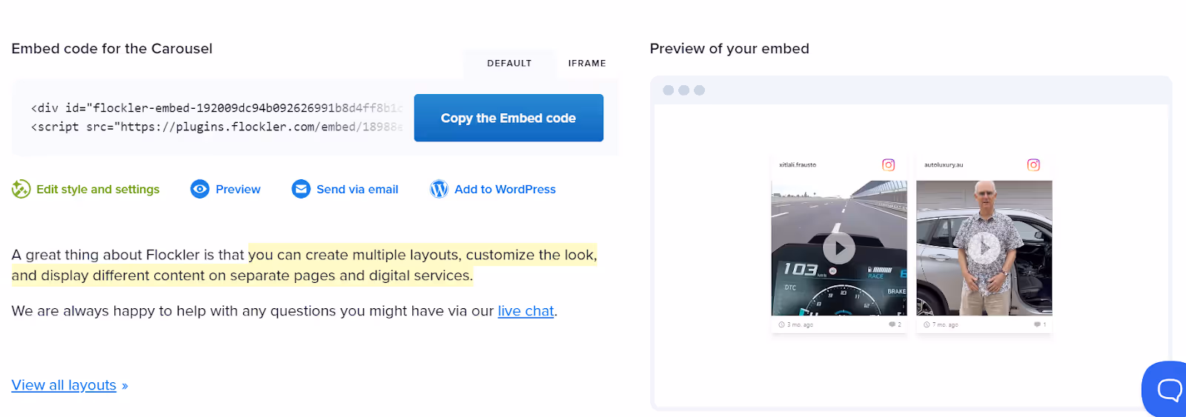Play the xitlali.frausto video
Viewport: 1186px width, 417px height.
839,248
